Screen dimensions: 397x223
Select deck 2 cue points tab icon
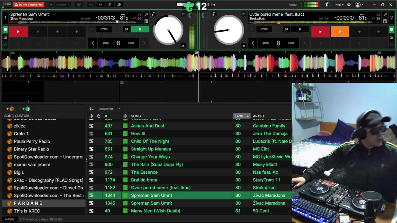pyautogui.click(x=392, y=30)
